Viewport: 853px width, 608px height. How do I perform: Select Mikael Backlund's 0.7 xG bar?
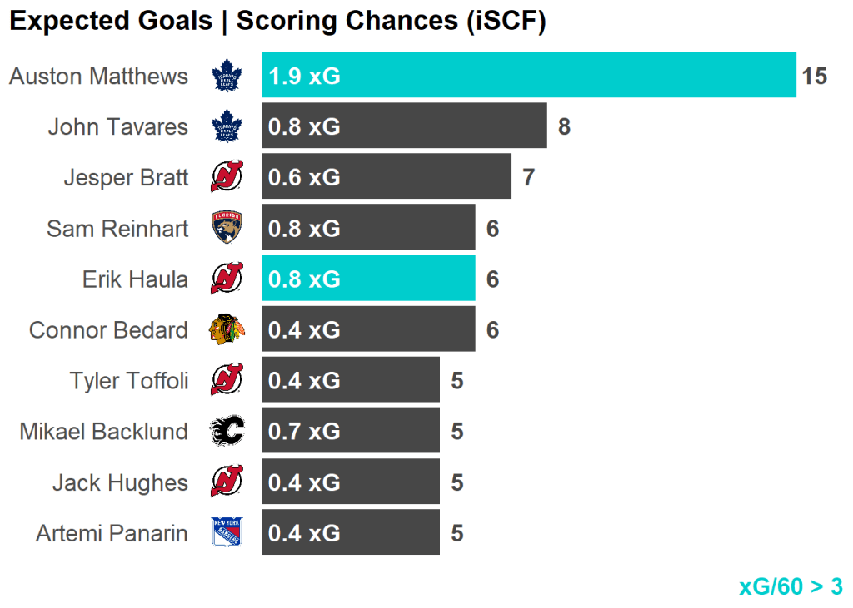pyautogui.click(x=351, y=431)
